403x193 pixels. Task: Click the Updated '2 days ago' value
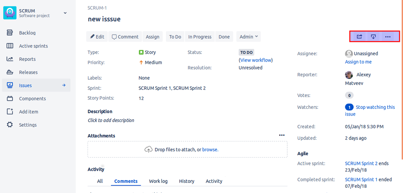(356, 138)
